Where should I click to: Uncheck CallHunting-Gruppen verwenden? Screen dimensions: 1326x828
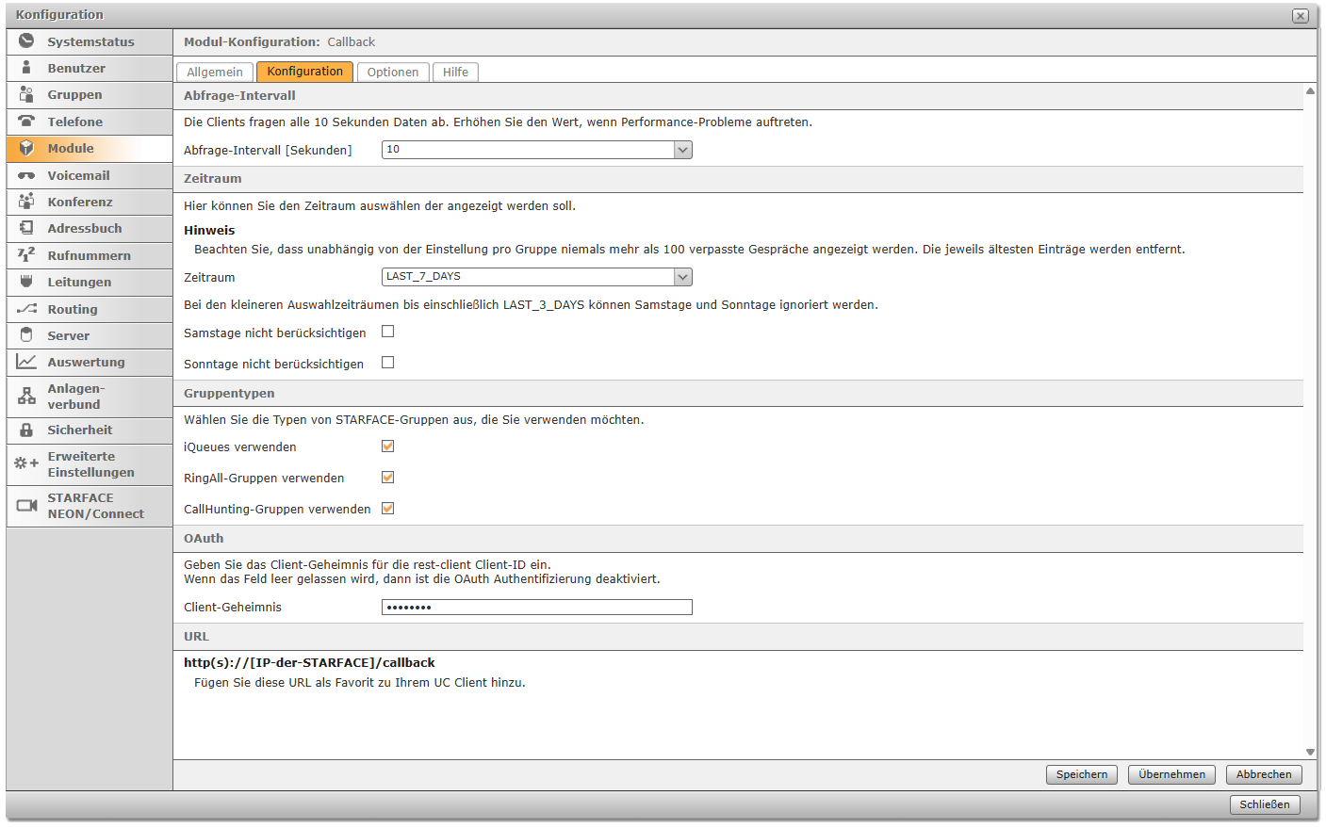387,509
